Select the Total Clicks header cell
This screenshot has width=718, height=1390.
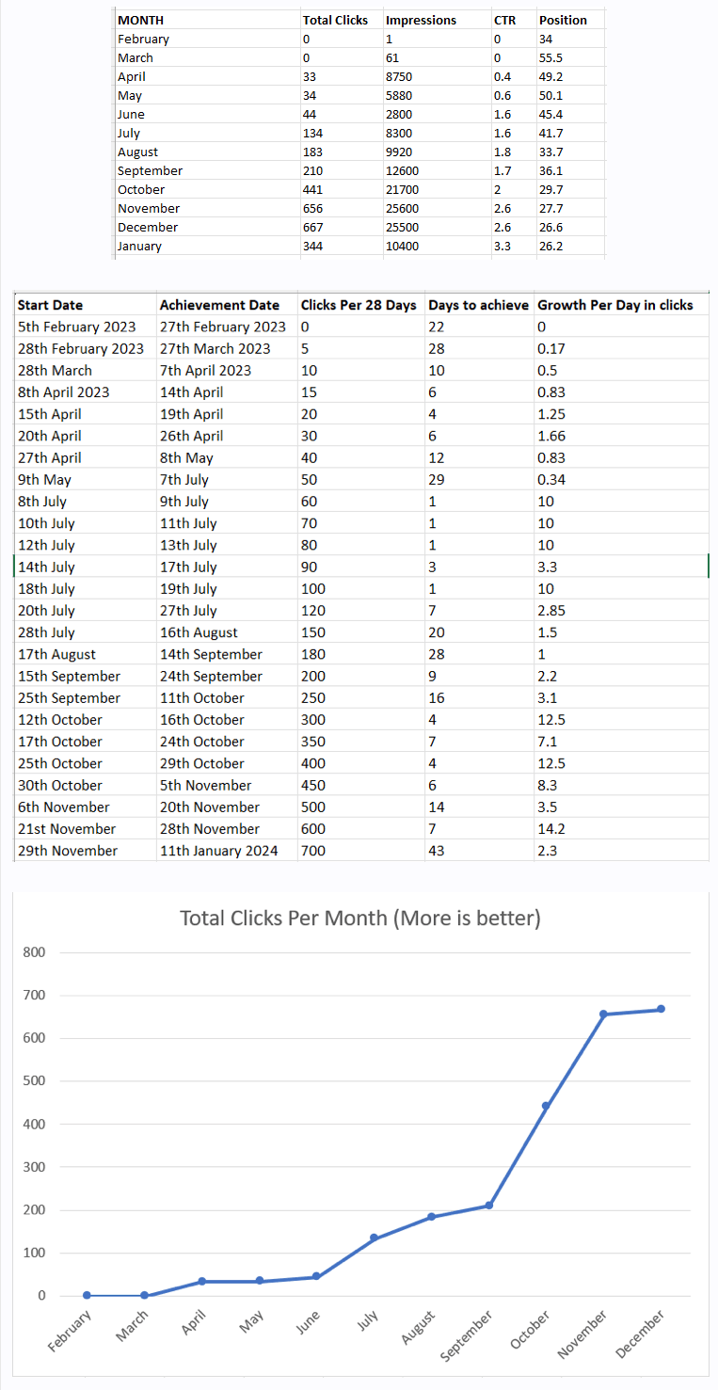tap(335, 20)
